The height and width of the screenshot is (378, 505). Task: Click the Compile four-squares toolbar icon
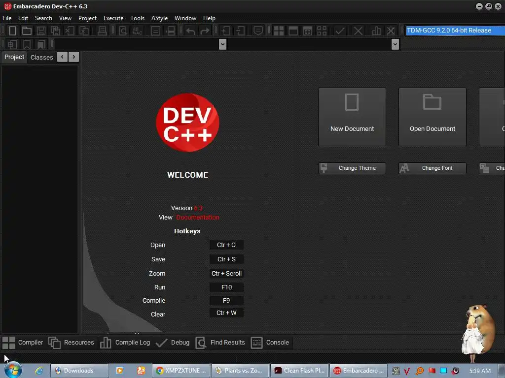[x=279, y=31]
